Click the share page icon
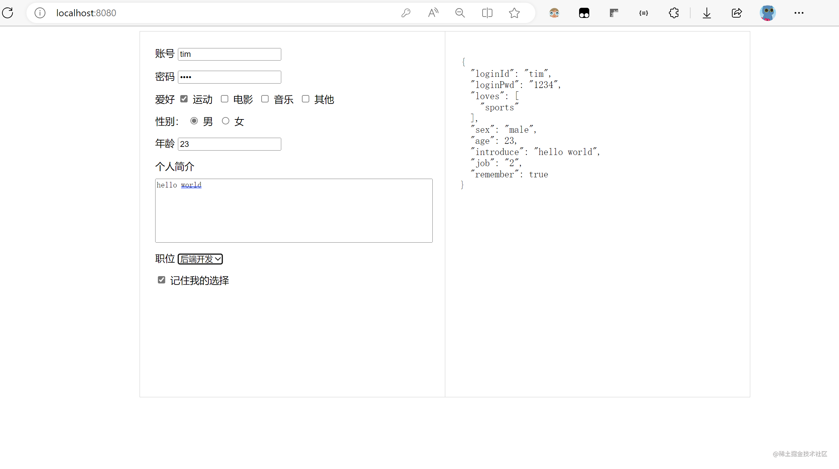Image resolution: width=839 pixels, height=469 pixels. (x=737, y=13)
